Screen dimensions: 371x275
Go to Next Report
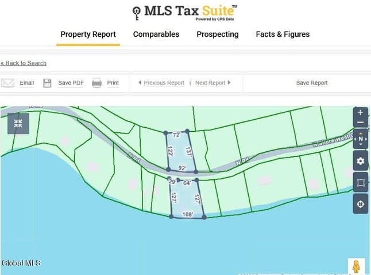tap(213, 83)
